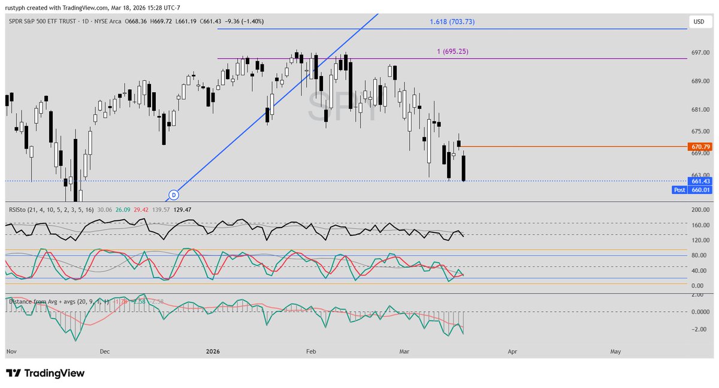Click the blue 661.43 last price label
This screenshot has height=388, width=719.
click(x=700, y=180)
